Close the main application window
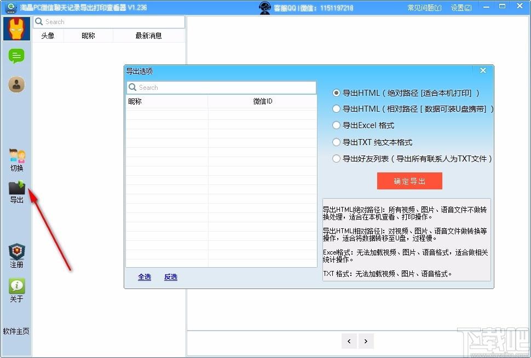Image resolution: width=531 pixels, height=358 pixels. coord(520,6)
